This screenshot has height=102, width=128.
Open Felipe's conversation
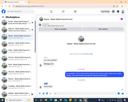point(17,51)
